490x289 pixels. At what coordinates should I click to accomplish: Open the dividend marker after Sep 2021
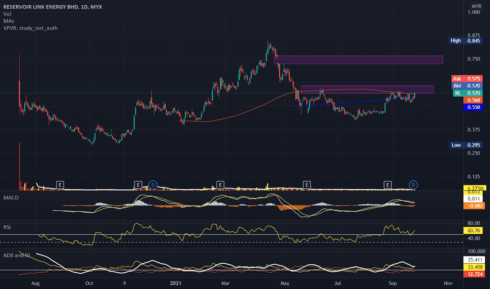pos(413,185)
